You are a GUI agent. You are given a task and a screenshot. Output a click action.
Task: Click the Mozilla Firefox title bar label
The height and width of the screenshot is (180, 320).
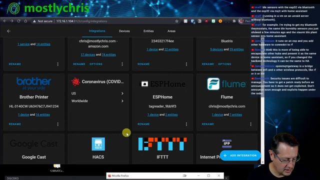coord(120,175)
